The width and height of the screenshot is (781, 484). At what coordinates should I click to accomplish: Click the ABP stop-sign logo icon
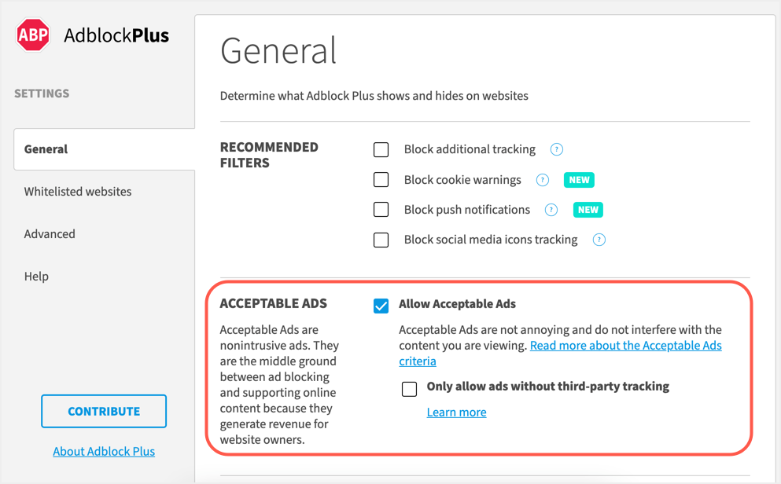33,35
